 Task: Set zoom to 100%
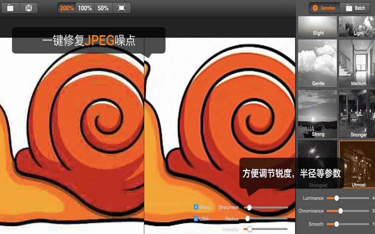pos(85,8)
